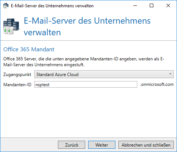Click the Office 365 Server description paragraph
Screen dimensions: 177x152
point(84,62)
